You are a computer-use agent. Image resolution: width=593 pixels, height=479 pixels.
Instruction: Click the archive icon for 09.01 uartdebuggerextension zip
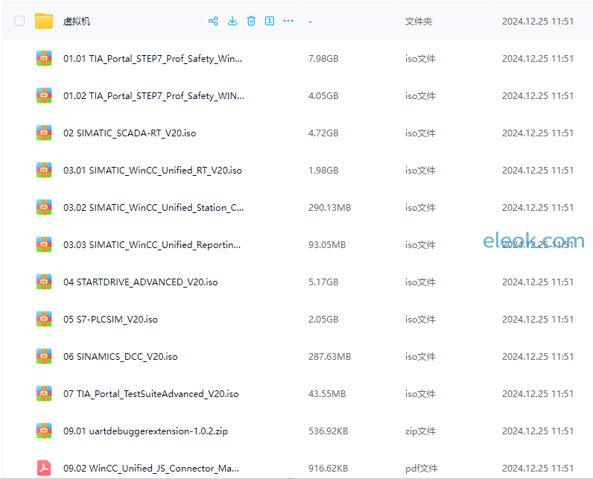(x=44, y=431)
